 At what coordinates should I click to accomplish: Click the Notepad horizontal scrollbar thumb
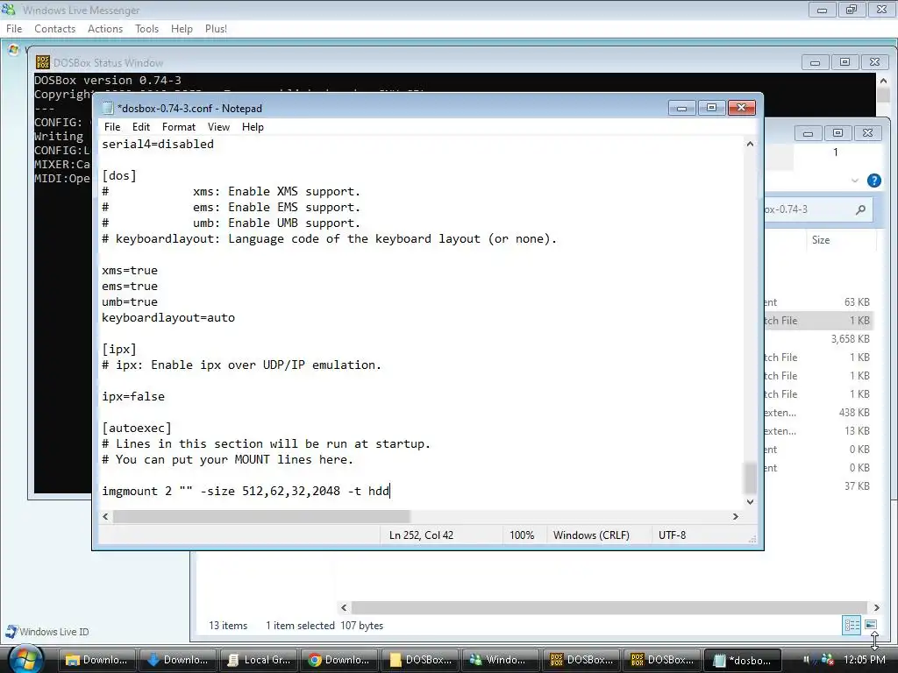[261, 516]
